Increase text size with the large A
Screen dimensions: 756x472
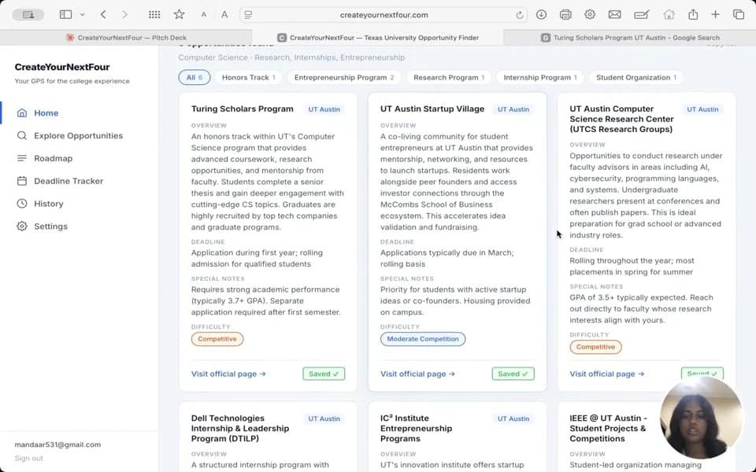point(224,14)
